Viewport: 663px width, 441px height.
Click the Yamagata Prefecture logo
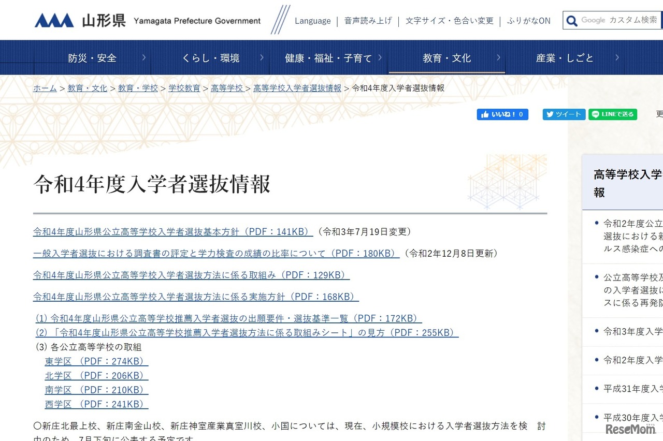(x=54, y=20)
